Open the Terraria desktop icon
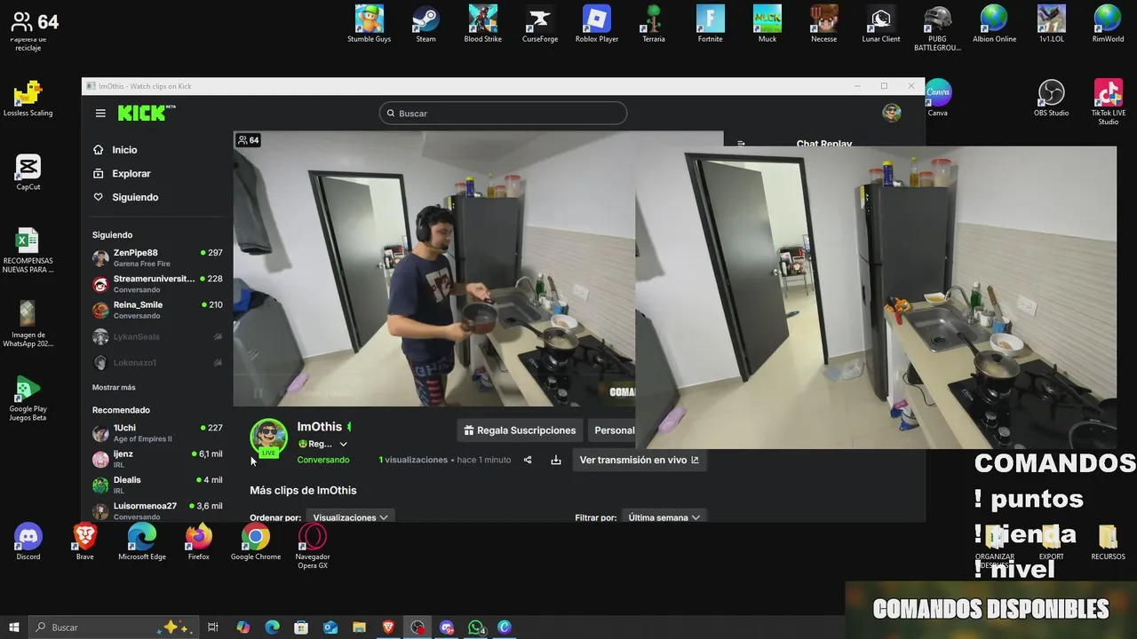This screenshot has width=1137, height=639. tap(654, 24)
